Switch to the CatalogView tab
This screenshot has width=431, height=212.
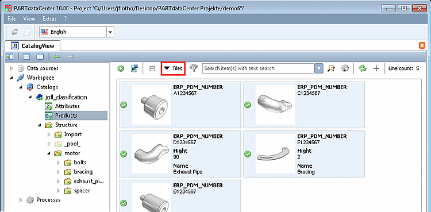point(33,45)
